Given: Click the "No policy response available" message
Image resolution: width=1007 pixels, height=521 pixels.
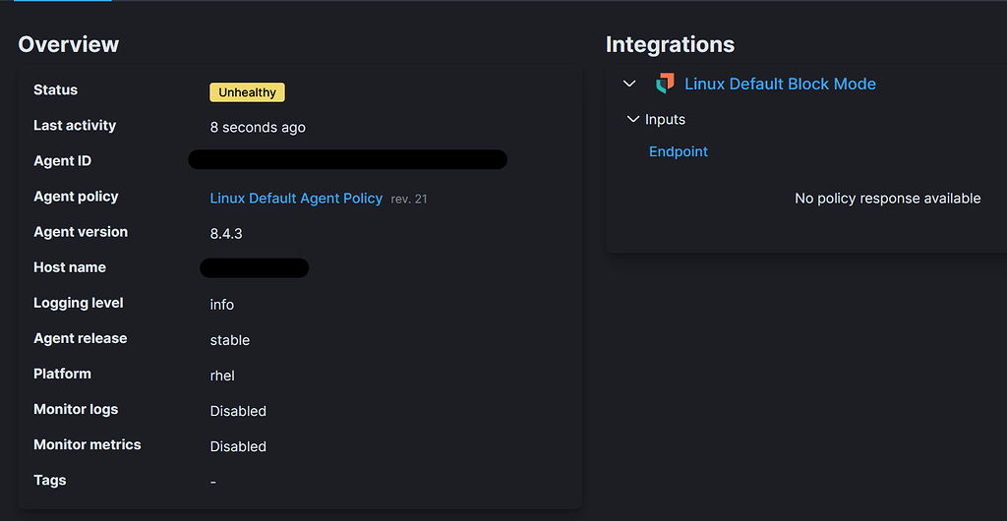Looking at the screenshot, I should click(887, 199).
